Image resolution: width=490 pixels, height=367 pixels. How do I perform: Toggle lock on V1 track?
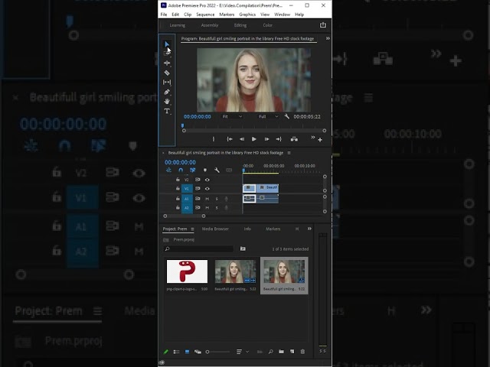[178, 189]
